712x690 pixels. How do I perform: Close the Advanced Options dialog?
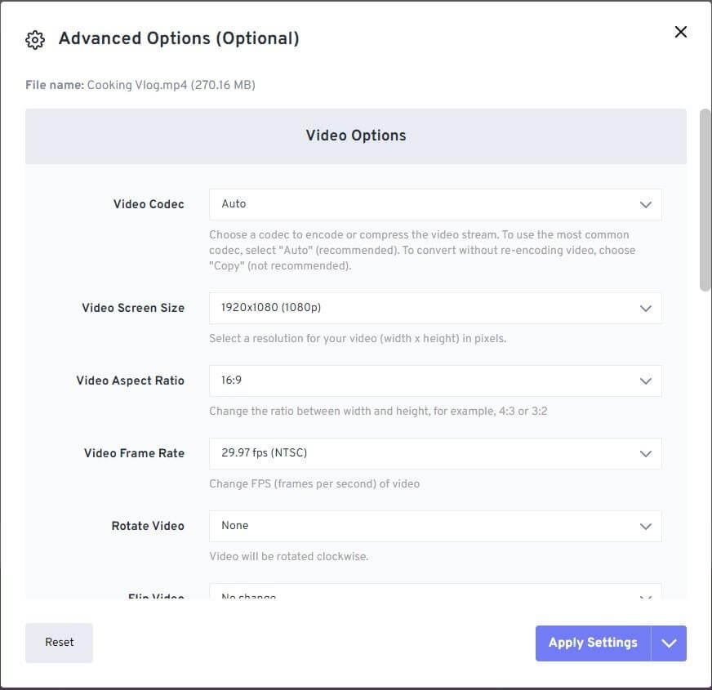click(681, 32)
